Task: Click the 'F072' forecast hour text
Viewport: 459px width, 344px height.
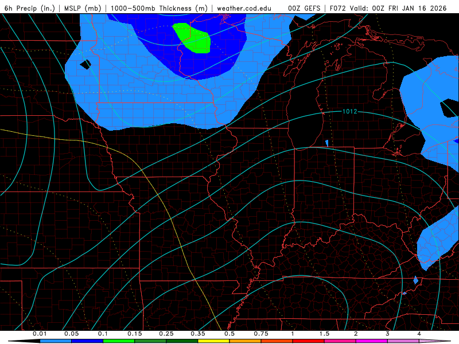Action: [338, 8]
